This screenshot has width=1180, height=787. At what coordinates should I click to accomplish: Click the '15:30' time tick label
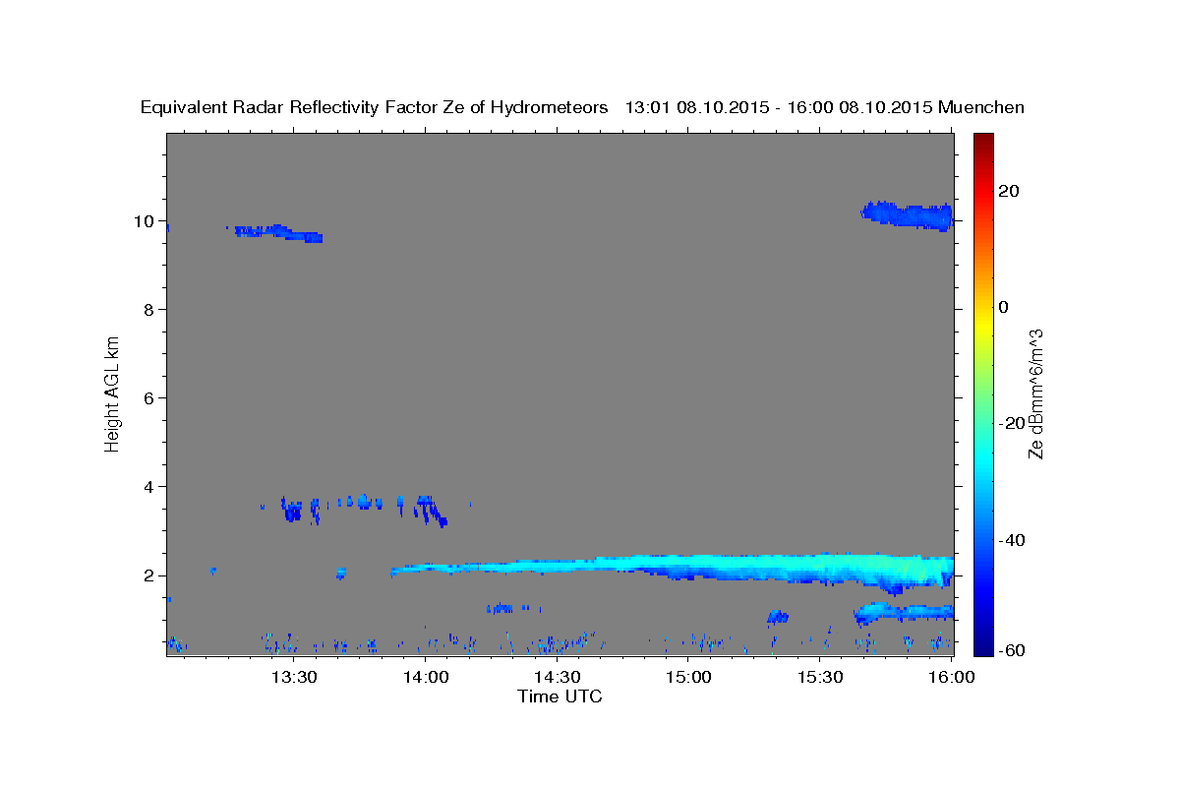819,677
